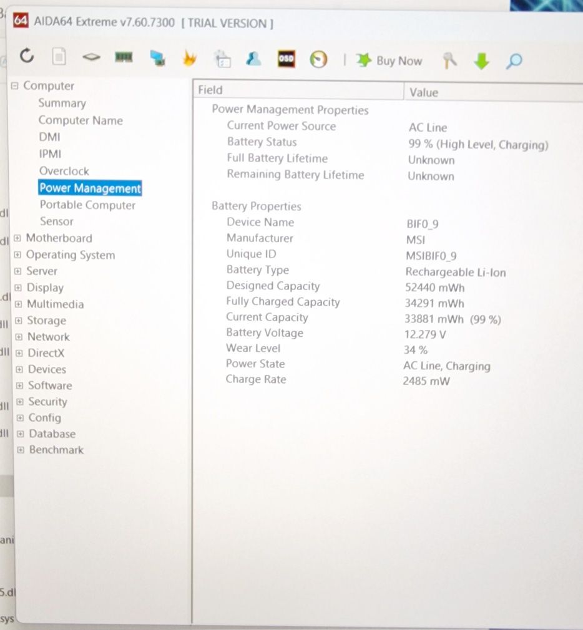Click the Rechargeable Li-Ion value
The height and width of the screenshot is (630, 583).
coord(456,273)
